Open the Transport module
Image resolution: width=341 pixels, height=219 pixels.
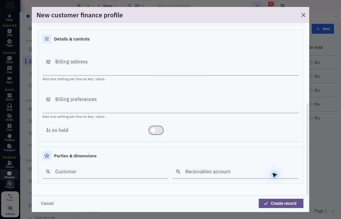coord(9,148)
